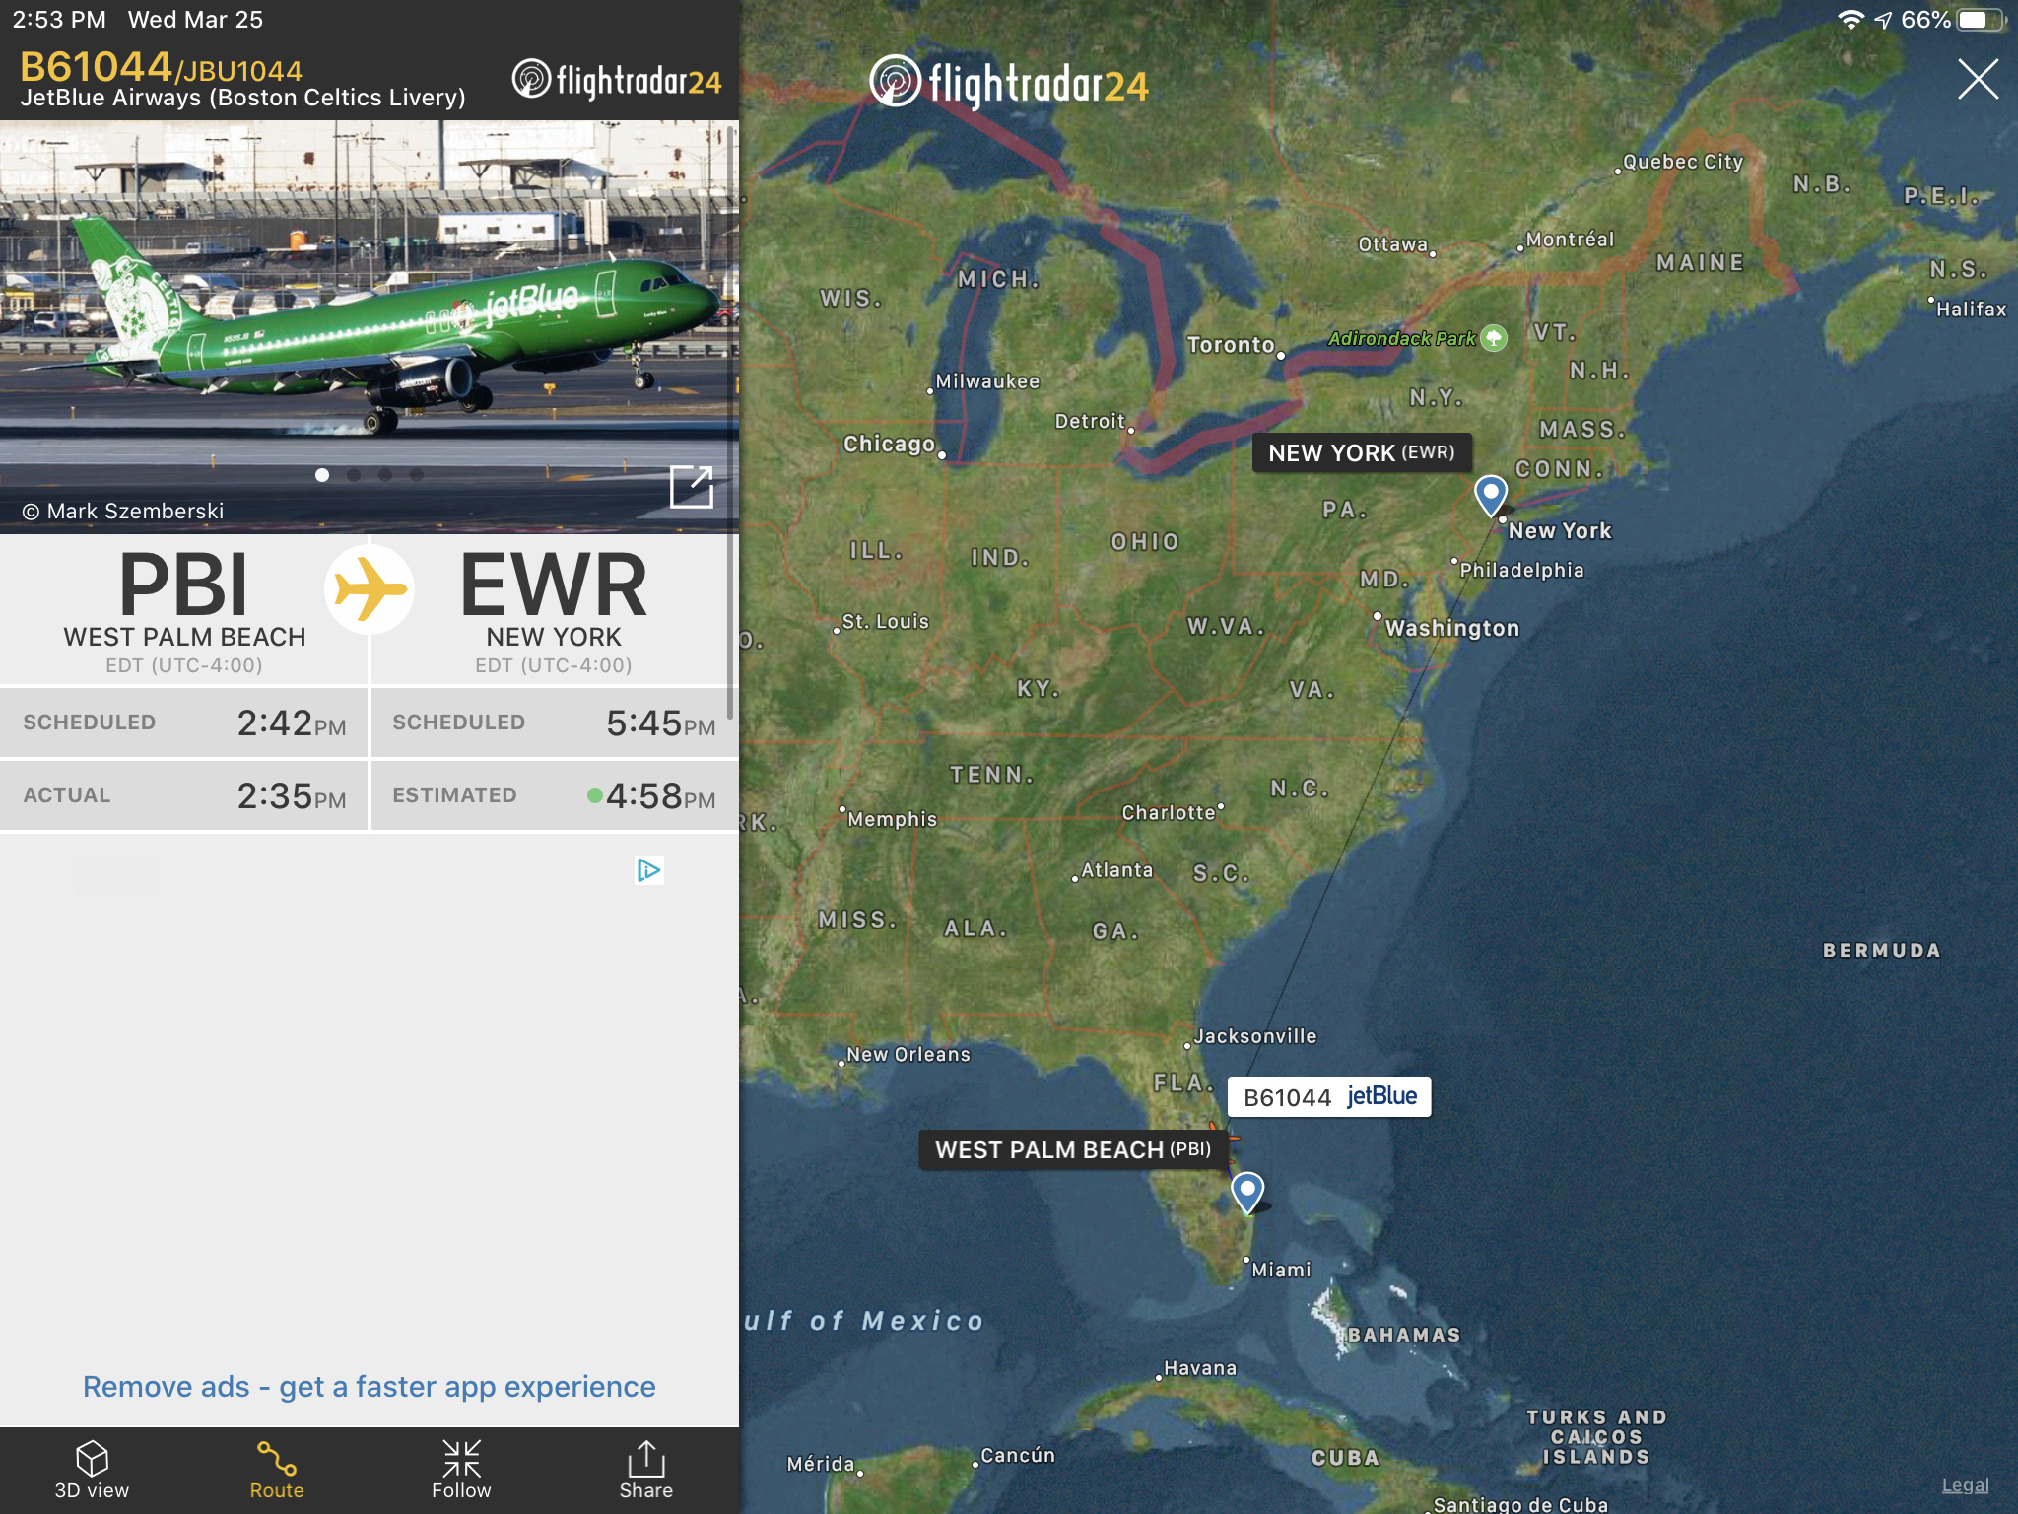
Task: Click the Boston Celtics livery aircraft photo
Action: [x=370, y=327]
